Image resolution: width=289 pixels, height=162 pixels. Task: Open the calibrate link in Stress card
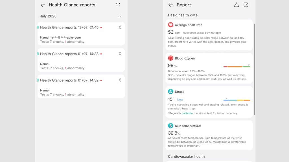pos(187,113)
